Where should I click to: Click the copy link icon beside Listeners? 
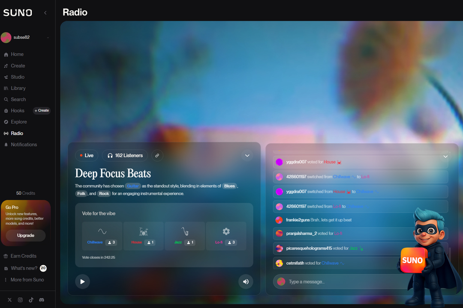click(x=157, y=156)
